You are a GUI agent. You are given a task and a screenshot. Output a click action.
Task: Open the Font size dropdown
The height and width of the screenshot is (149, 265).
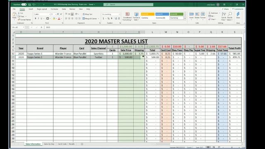[x=55, y=14]
